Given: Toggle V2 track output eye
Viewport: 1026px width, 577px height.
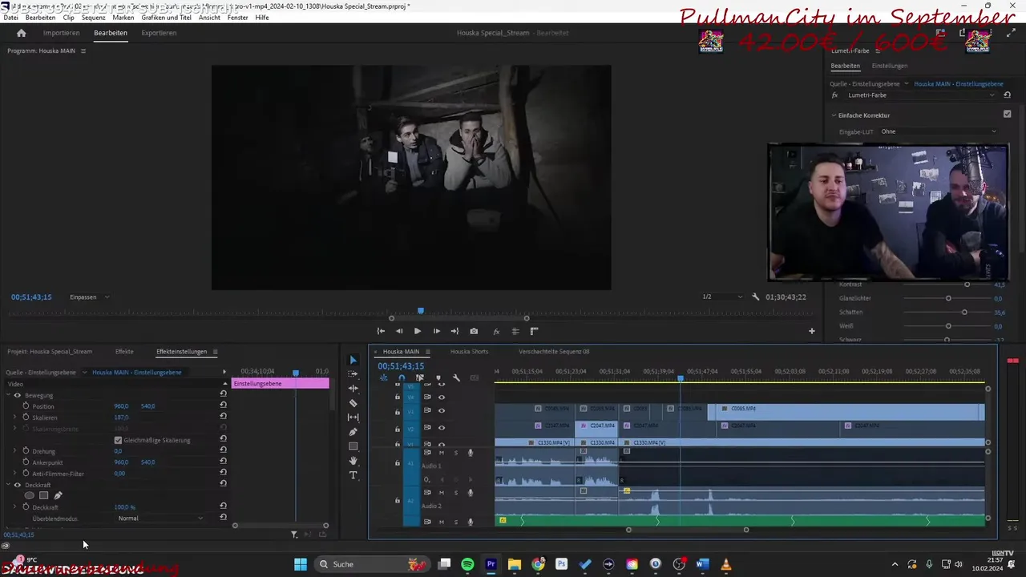Looking at the screenshot, I should coord(441,427).
